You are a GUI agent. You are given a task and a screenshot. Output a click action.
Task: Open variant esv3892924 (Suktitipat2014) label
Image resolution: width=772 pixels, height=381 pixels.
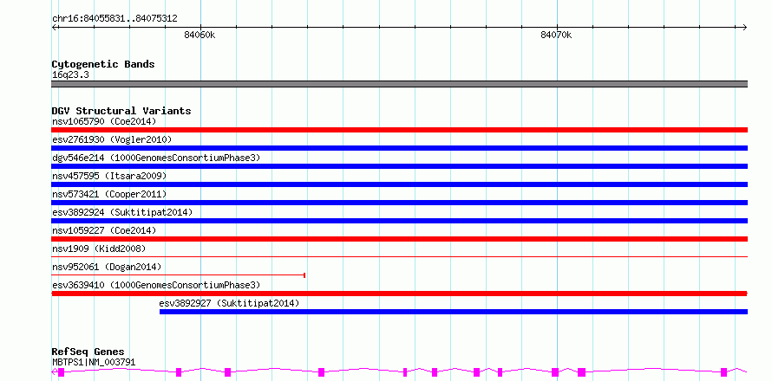[122, 212]
